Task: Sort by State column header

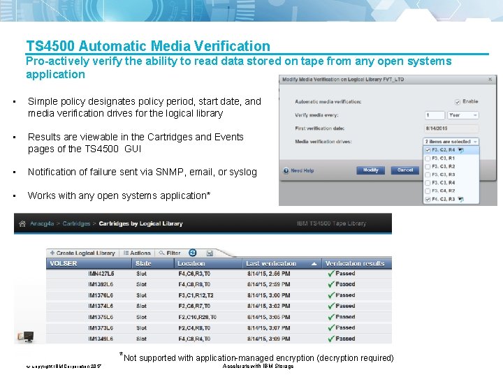Action: pyautogui.click(x=153, y=263)
